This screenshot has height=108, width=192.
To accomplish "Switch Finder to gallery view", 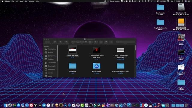I will click(86, 42).
